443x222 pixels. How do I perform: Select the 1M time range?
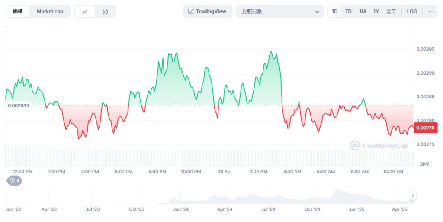pyautogui.click(x=362, y=12)
